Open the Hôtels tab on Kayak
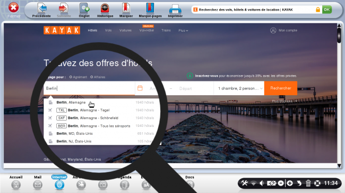 (x=92, y=30)
